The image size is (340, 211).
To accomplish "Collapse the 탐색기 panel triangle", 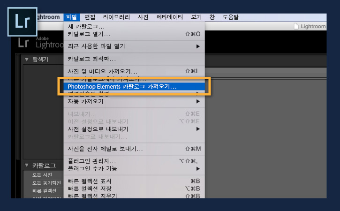I will [27, 59].
